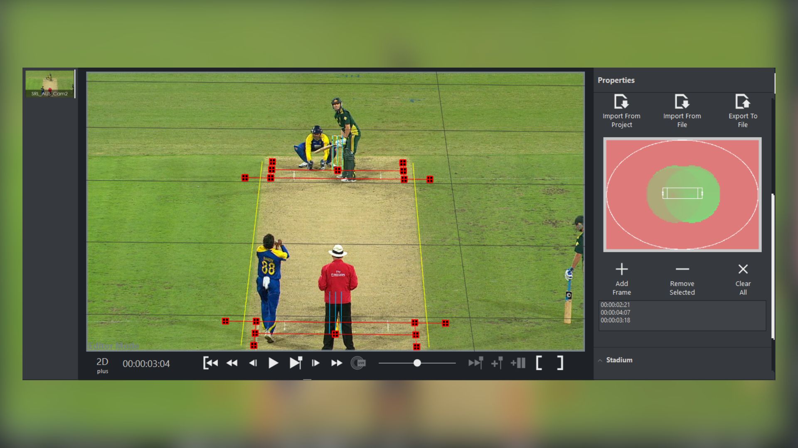This screenshot has height=448, width=798.
Task: Click the set in-point bracket icon
Action: [x=539, y=363]
